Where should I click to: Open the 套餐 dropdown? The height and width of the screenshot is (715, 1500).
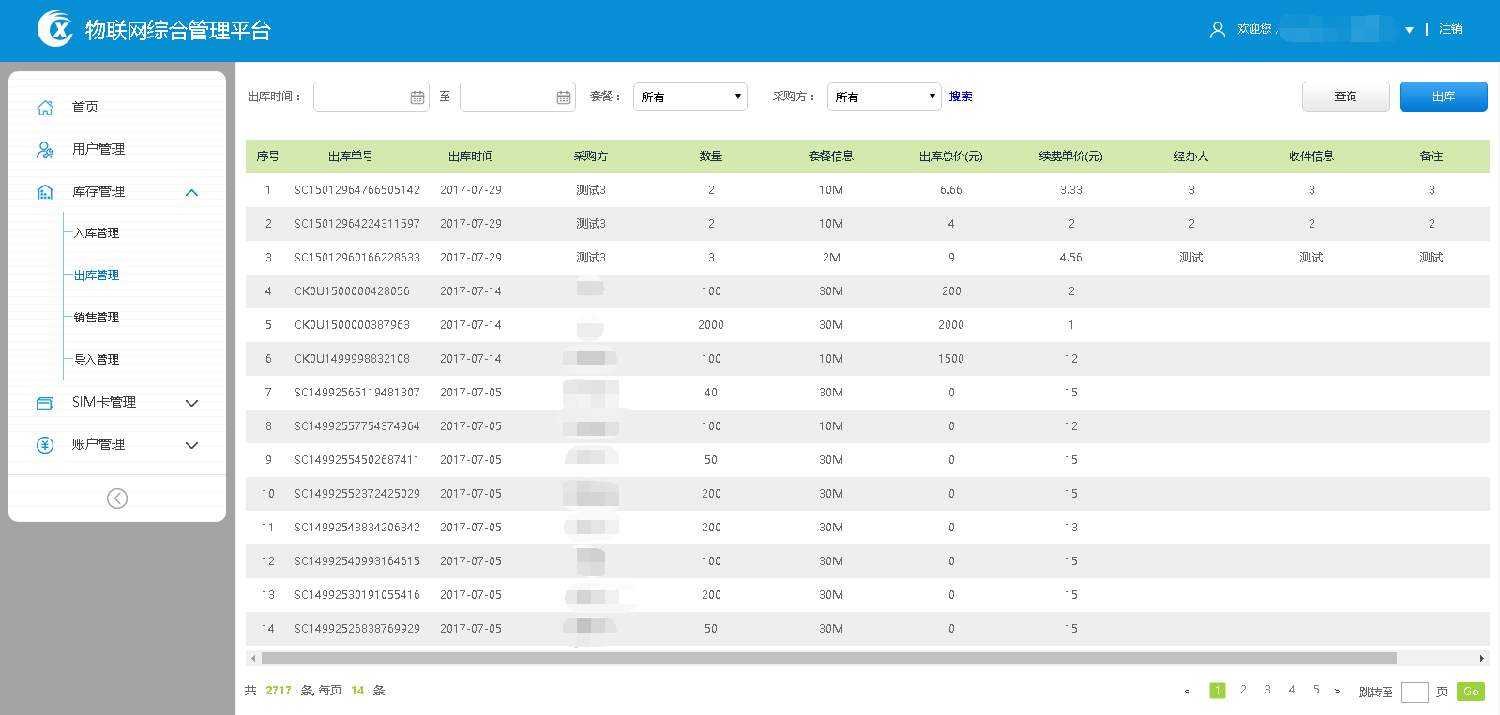click(x=689, y=97)
